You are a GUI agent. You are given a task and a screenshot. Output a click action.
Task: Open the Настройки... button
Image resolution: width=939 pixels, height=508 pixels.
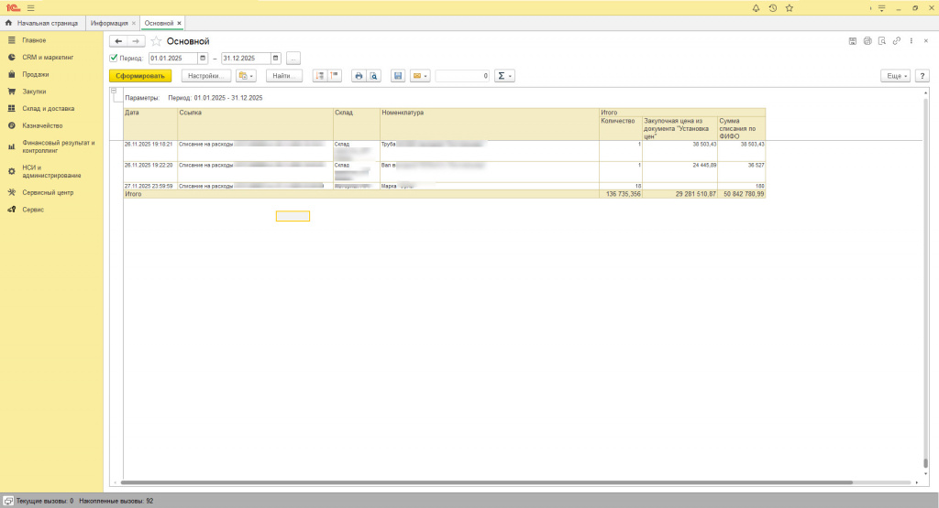[x=206, y=76]
